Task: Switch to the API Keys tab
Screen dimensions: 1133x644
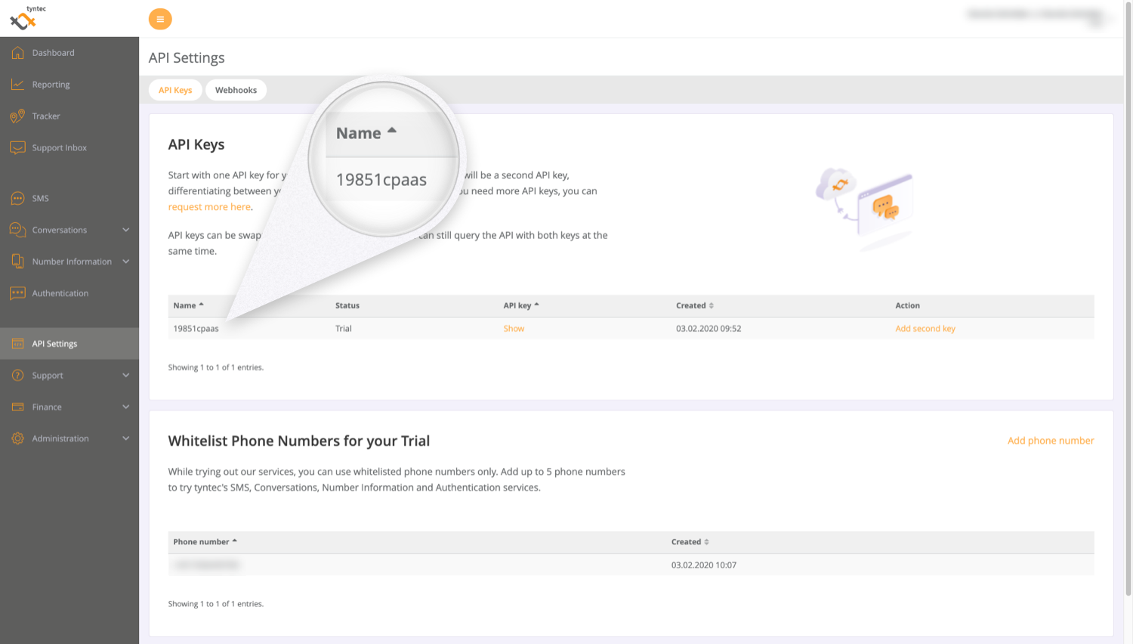Action: [x=175, y=90]
